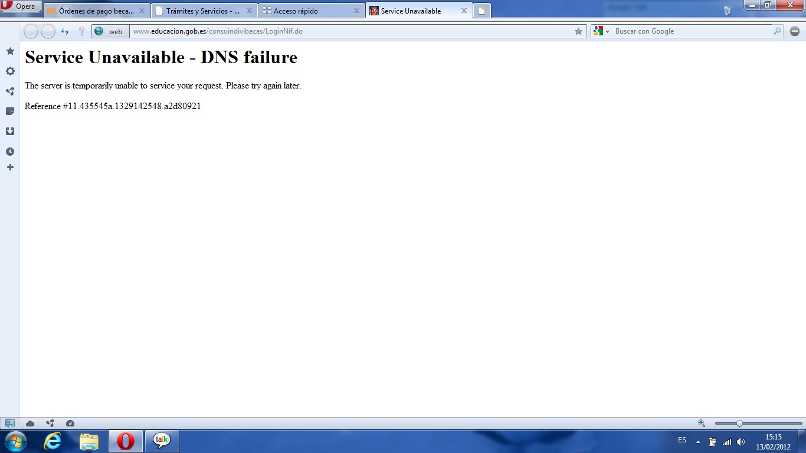Screen dimensions: 806x453
Task: Click the Buscar con Google search field
Action: pyautogui.click(x=692, y=31)
